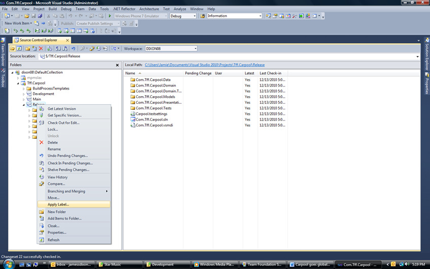Viewport: 430px width, 269px height.
Task: Open the Team Explorer side tab
Action: (3, 51)
